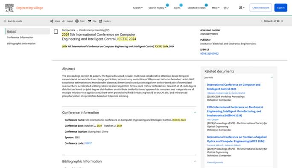Viewport: 292px width, 168px height.
Task: Click the Folders icon
Action: (101, 21)
